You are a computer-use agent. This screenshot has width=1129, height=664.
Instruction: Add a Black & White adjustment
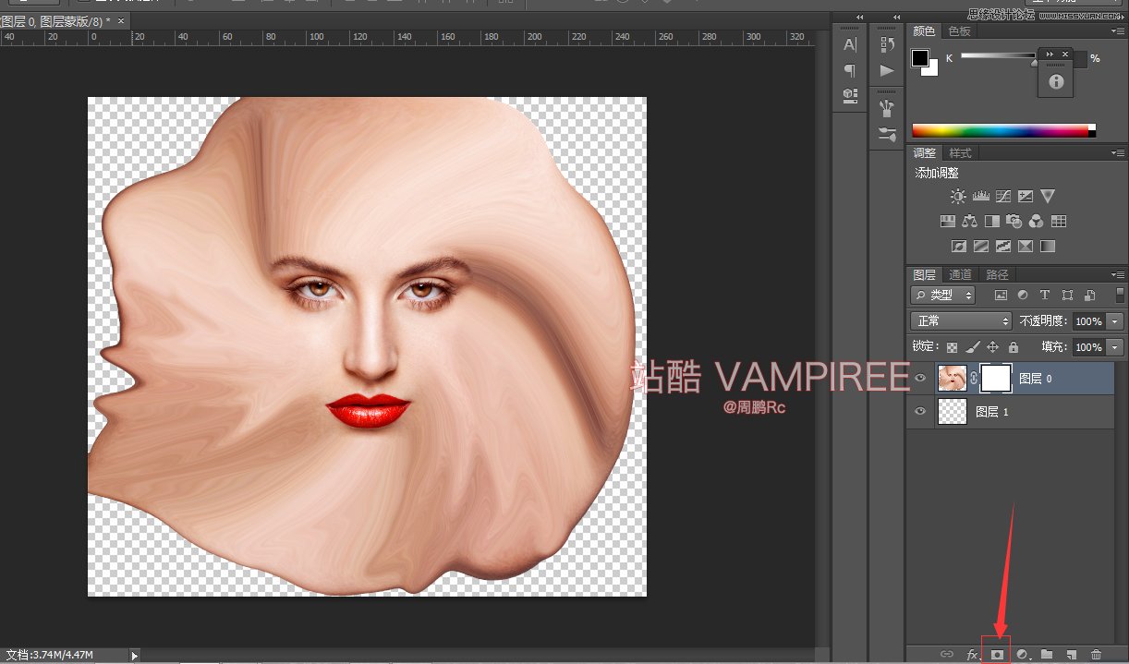[991, 222]
